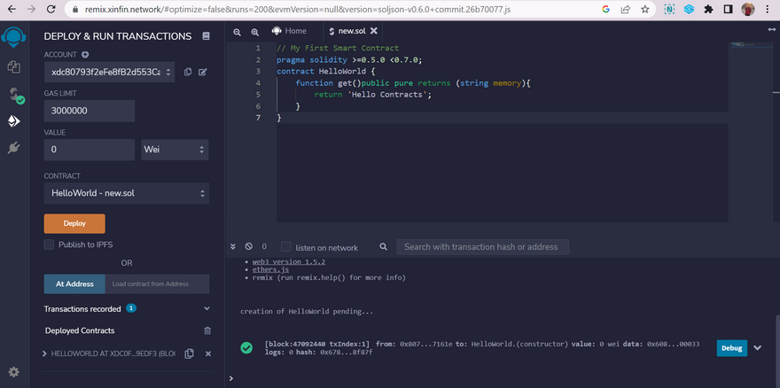
Task: Delete all deployed contracts trash icon
Action: coord(207,330)
